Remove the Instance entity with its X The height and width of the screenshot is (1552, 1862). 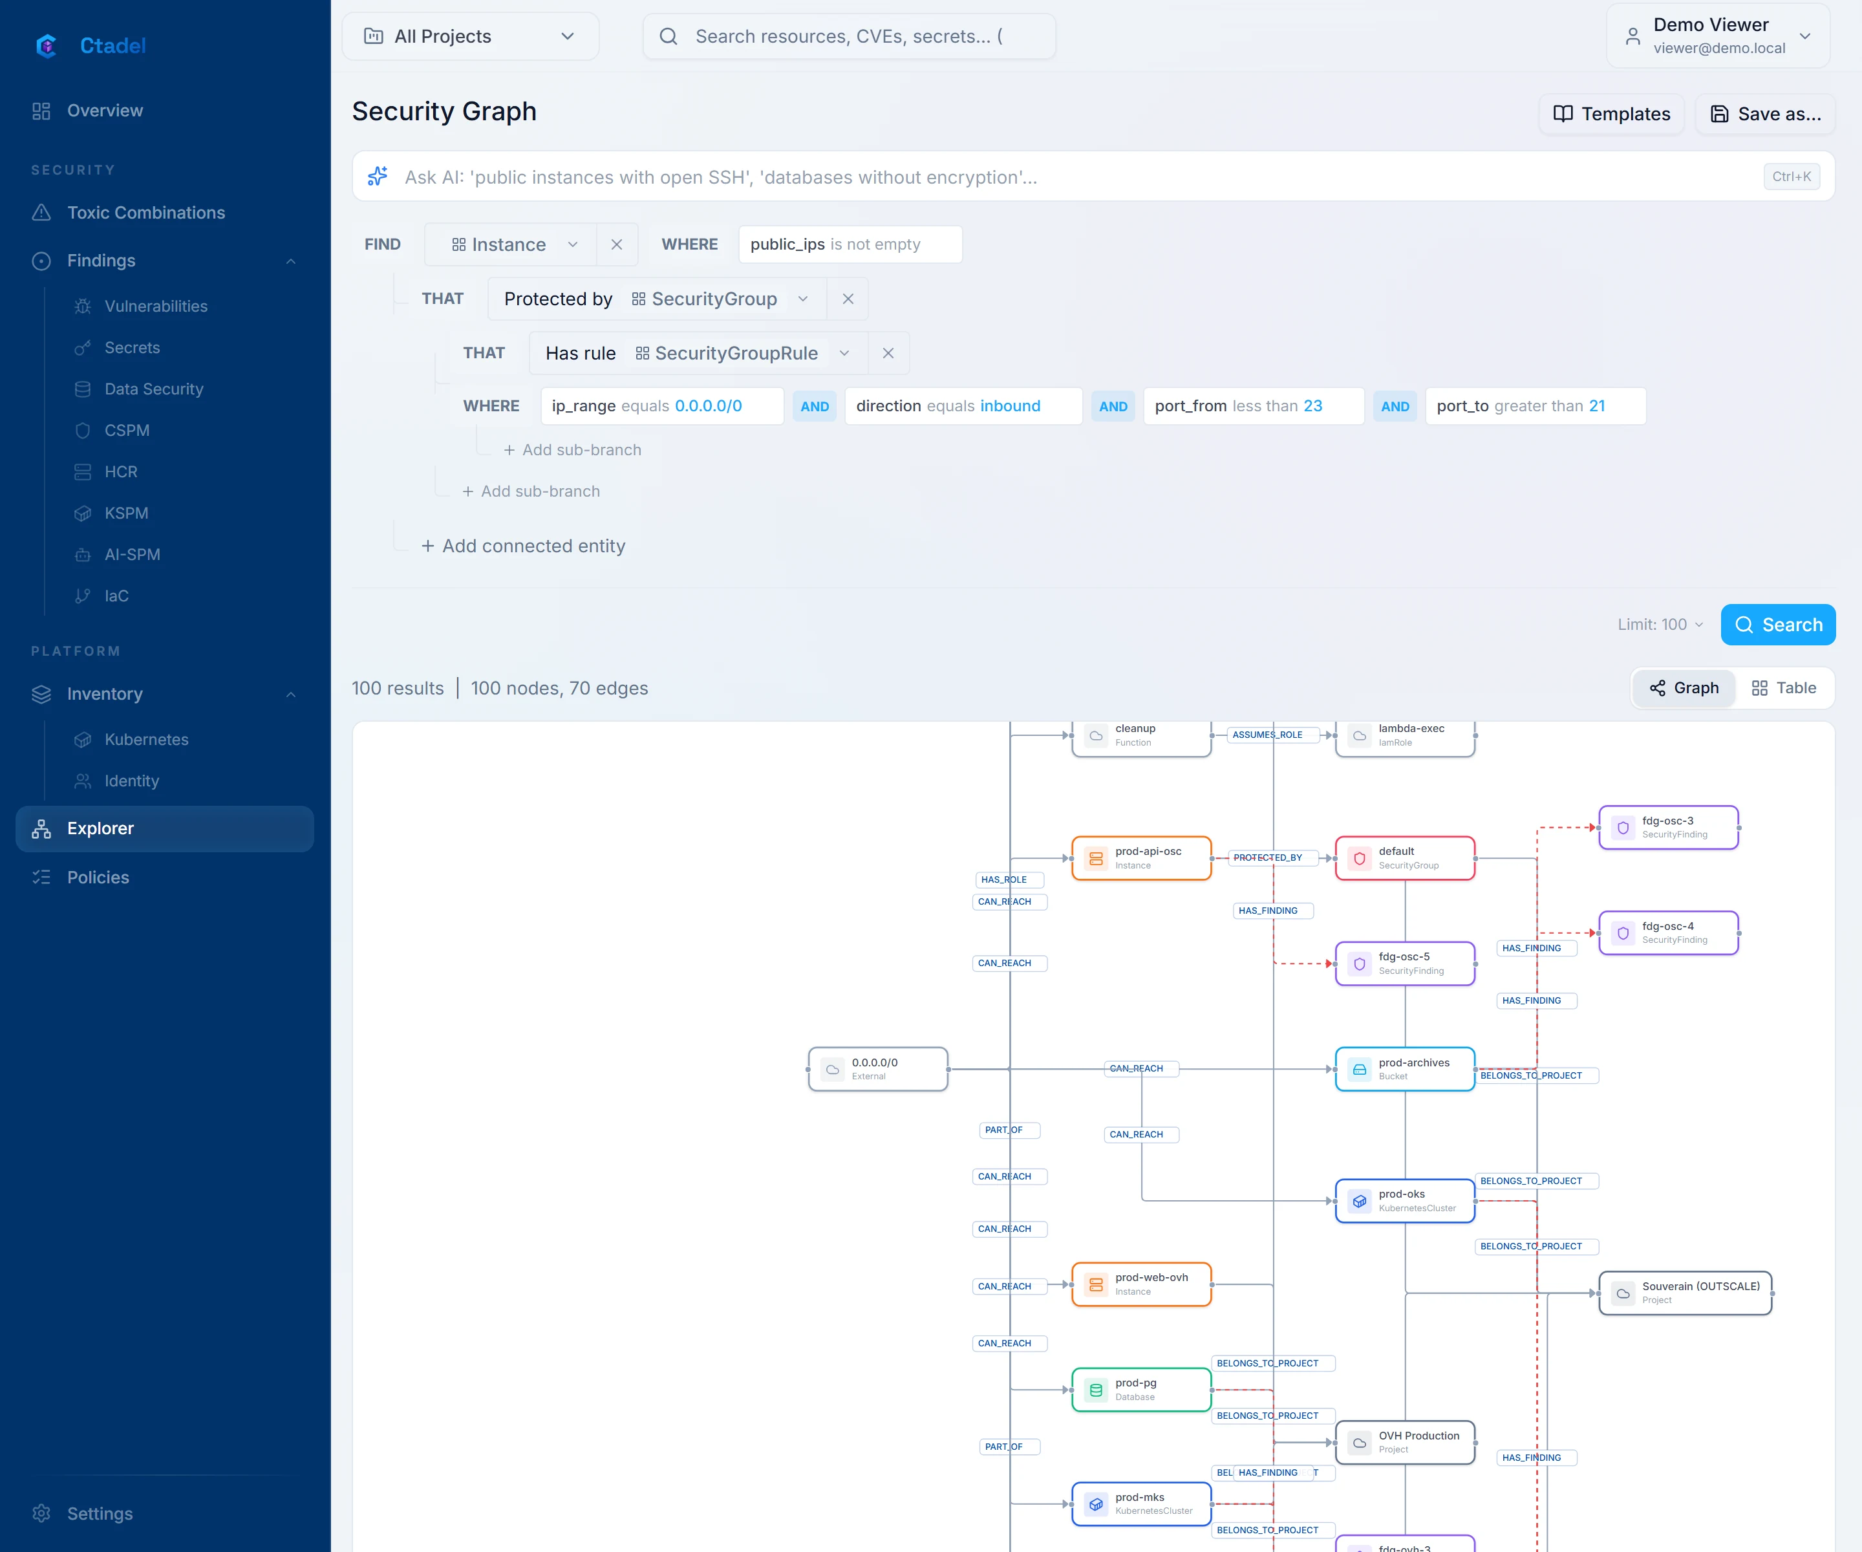[617, 245]
